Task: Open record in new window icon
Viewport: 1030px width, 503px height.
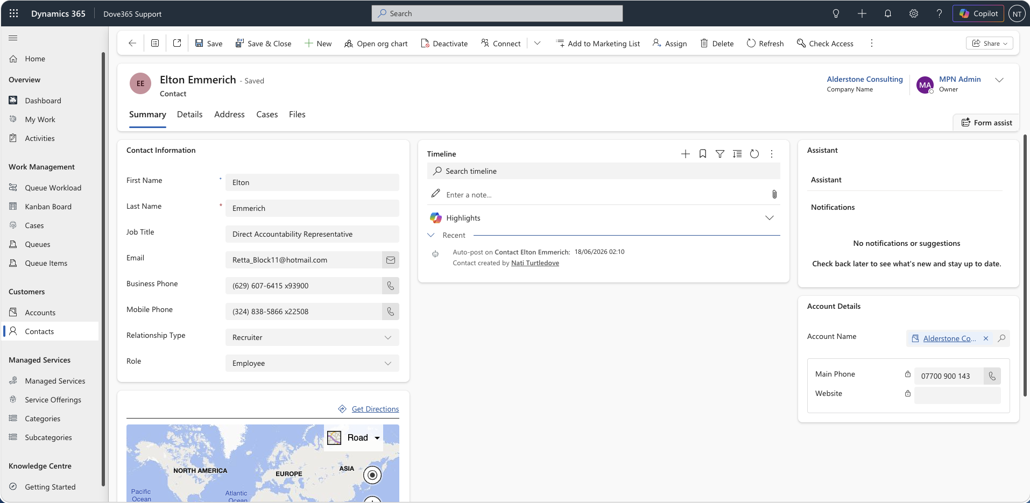Action: [177, 43]
